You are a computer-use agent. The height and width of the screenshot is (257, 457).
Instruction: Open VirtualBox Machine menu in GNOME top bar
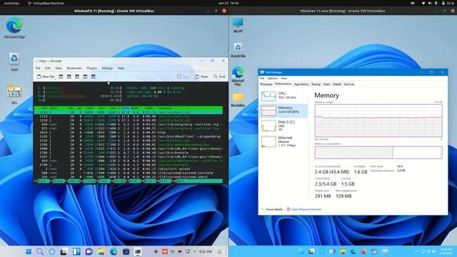[x=46, y=3]
